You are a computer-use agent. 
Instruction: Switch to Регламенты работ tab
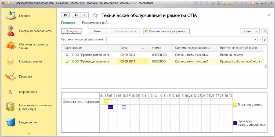96,23
